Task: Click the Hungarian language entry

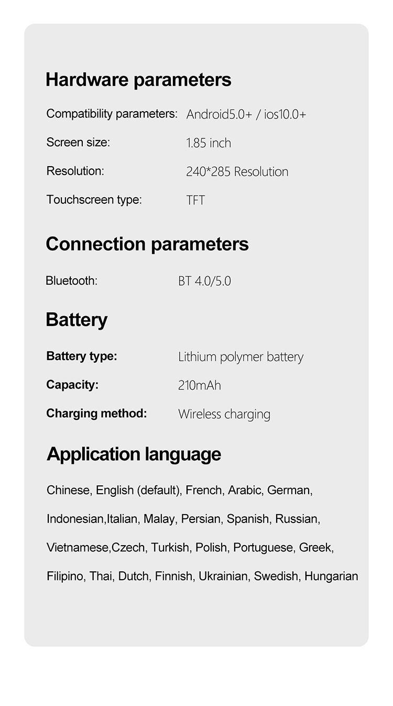Action: [x=331, y=577]
